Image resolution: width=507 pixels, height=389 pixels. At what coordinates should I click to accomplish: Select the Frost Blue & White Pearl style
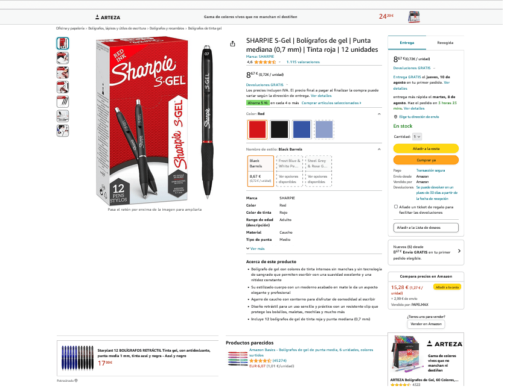pyautogui.click(x=290, y=171)
